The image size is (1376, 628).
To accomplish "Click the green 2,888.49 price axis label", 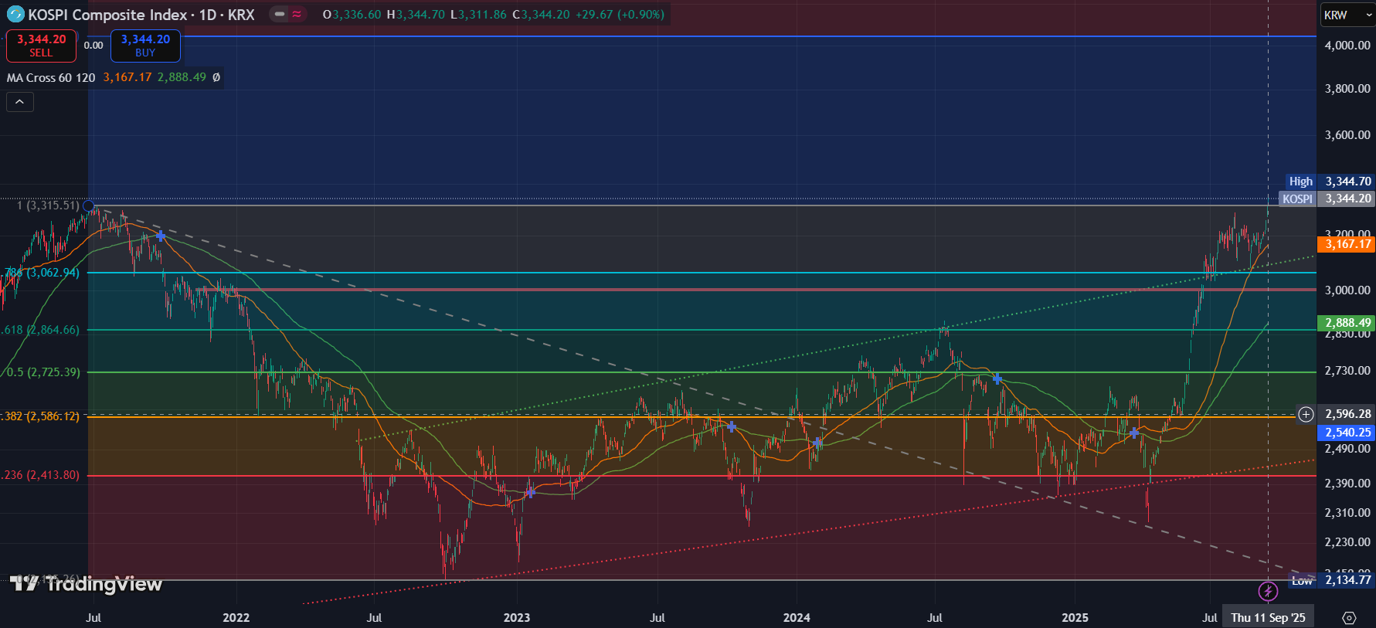I will (x=1347, y=323).
